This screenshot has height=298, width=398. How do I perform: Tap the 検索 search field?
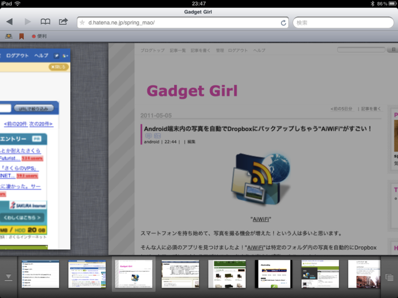click(343, 22)
